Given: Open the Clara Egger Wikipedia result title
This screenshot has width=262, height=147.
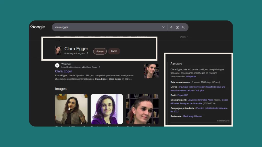Looking at the screenshot, I should coord(63,71).
